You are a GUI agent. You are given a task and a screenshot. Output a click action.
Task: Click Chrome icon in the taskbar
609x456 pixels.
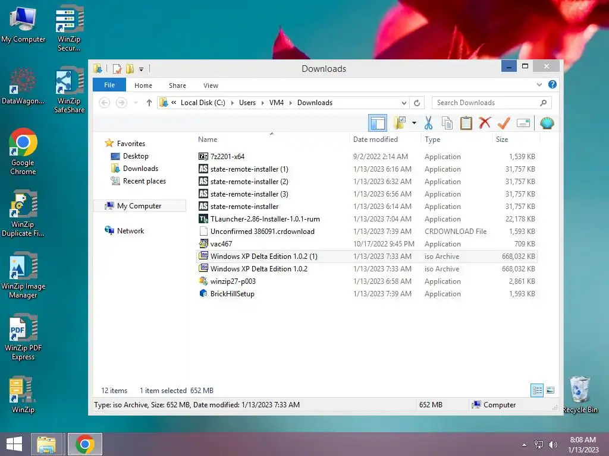[84, 444]
